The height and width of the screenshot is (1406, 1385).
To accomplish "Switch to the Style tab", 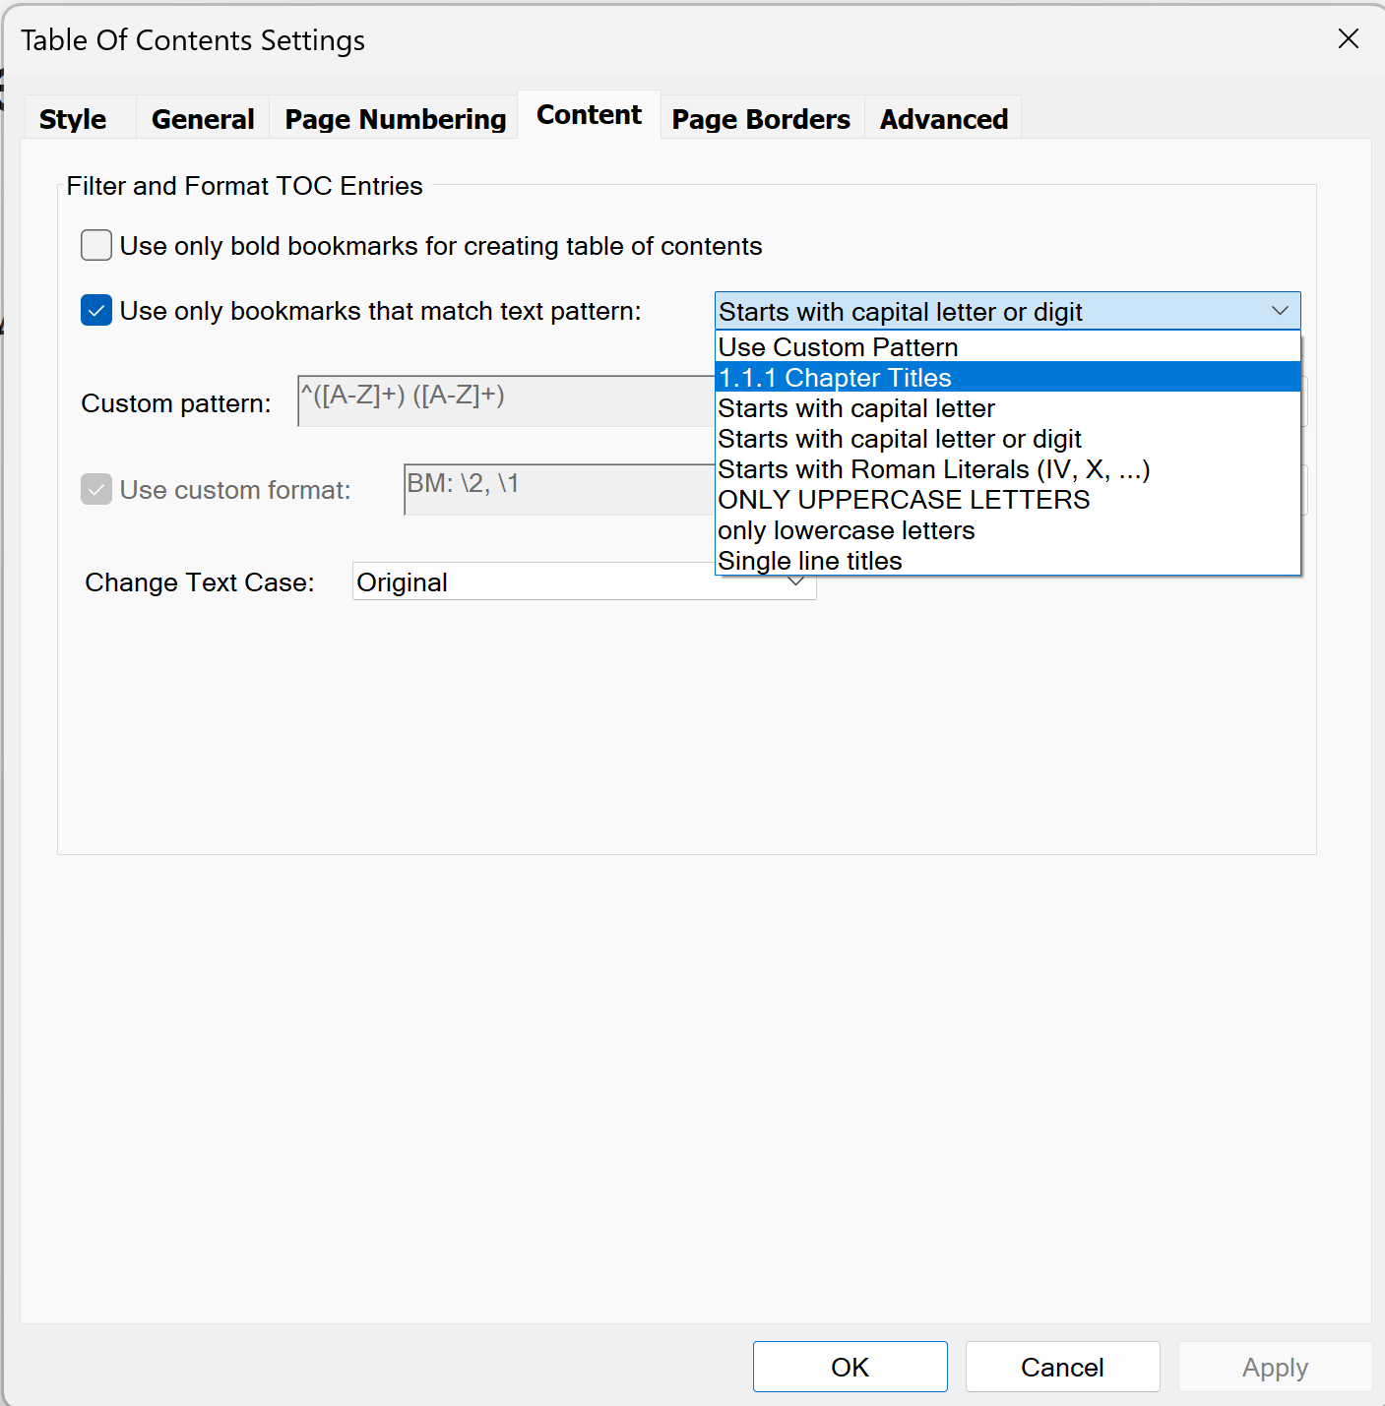I will pos(73,119).
